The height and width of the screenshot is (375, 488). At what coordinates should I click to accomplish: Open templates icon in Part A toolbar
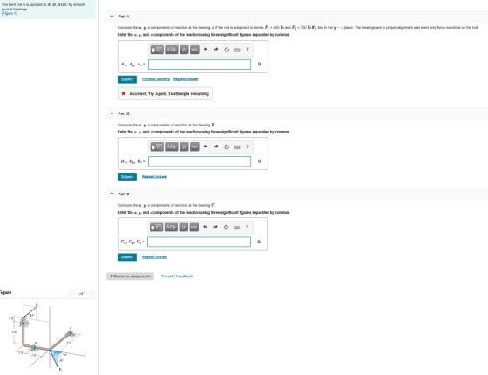pyautogui.click(x=157, y=50)
